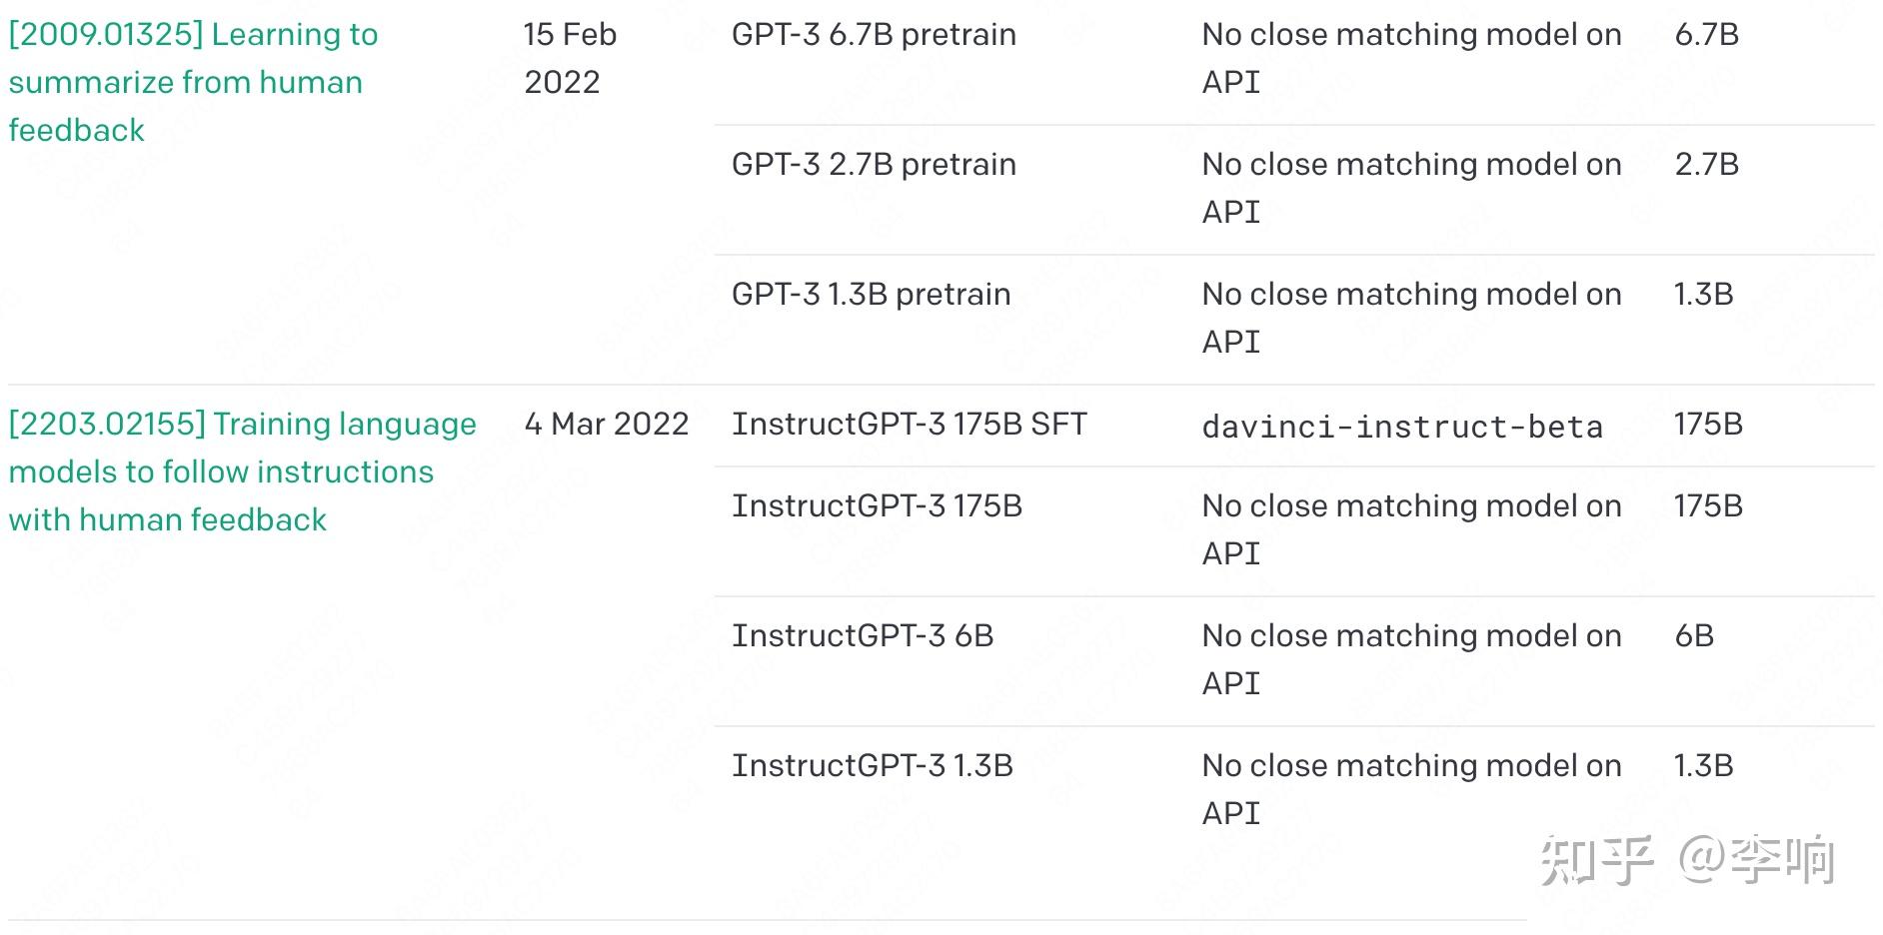Viewport: 1883px width, 935px height.
Task: Click the 6B size value
Action: pyautogui.click(x=1694, y=636)
